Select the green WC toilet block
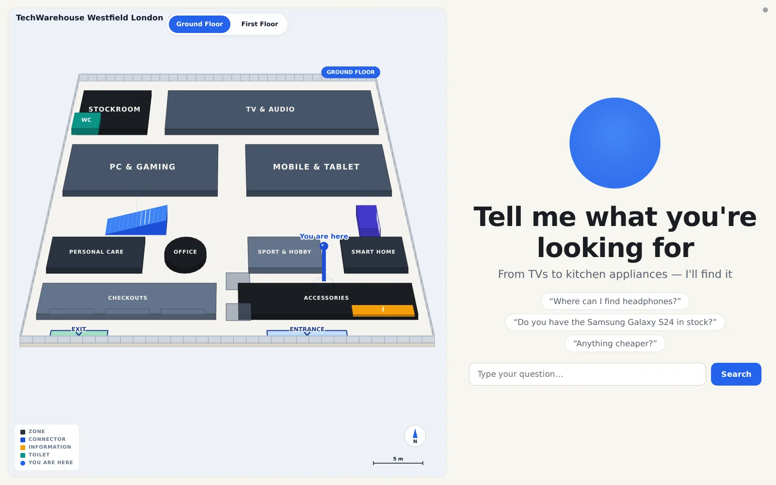 (x=86, y=123)
